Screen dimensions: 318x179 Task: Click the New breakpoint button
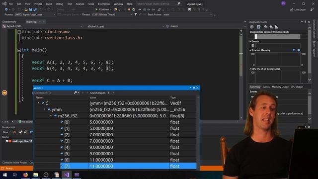6,132
